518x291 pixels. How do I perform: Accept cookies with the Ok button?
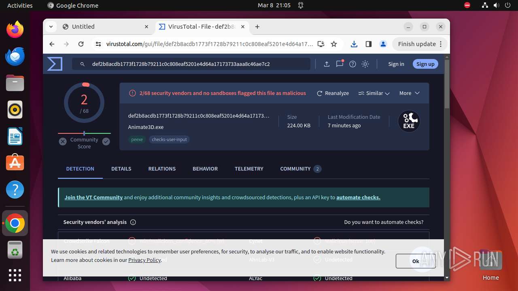click(416, 261)
